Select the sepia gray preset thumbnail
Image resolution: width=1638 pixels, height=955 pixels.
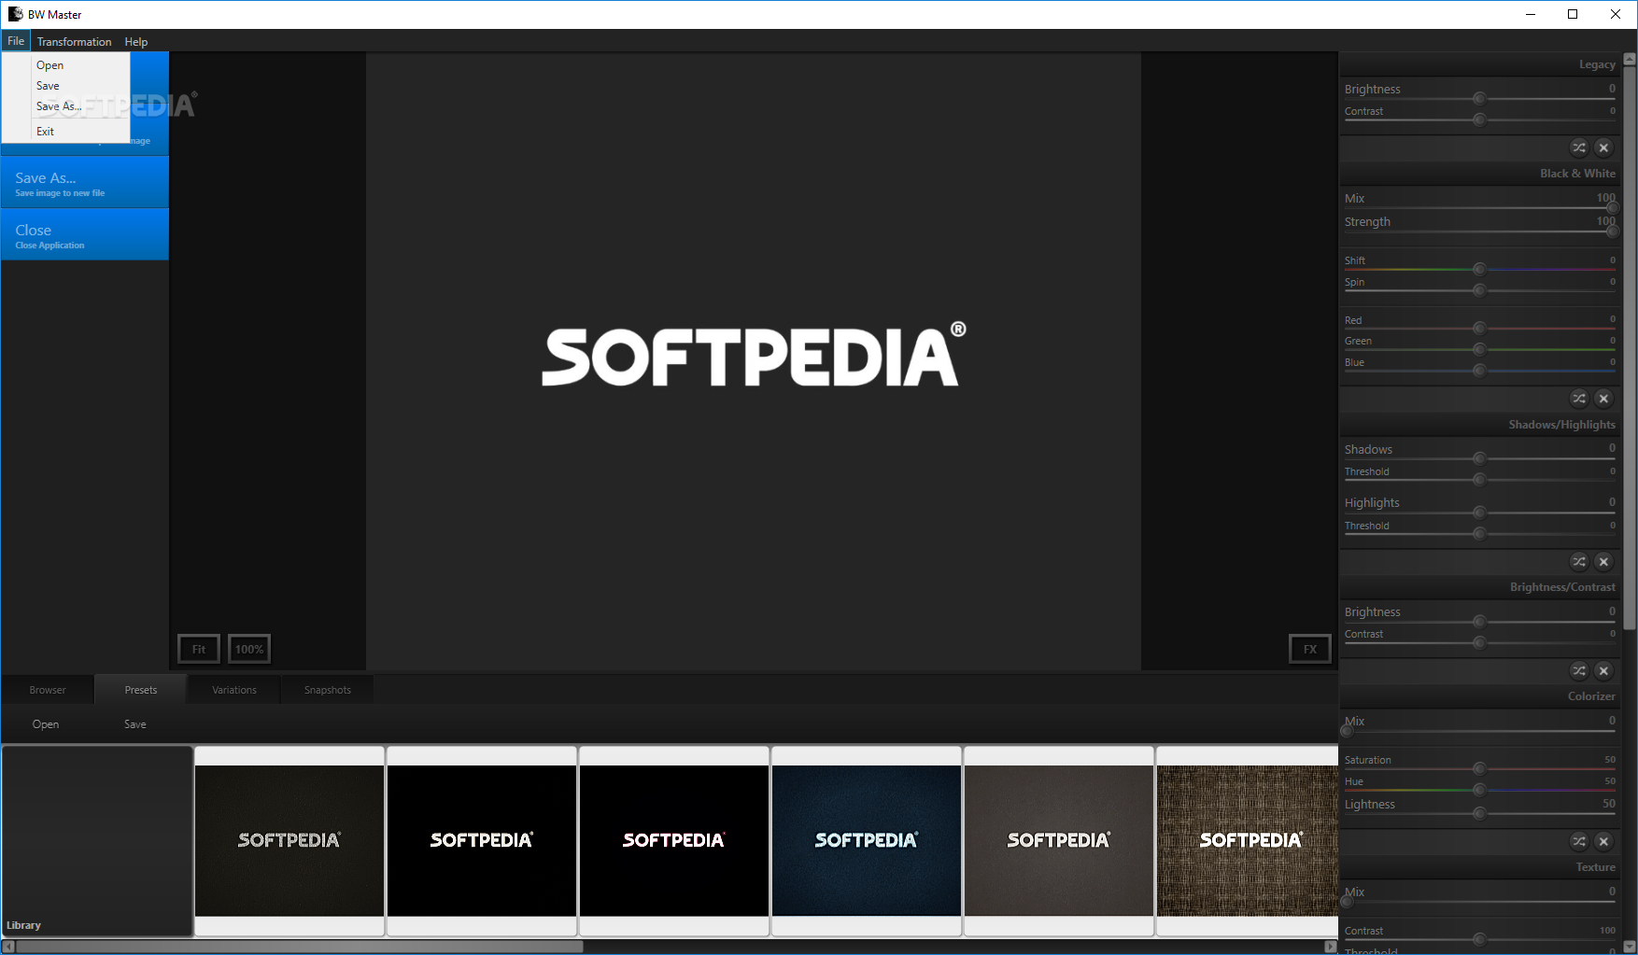click(1059, 841)
